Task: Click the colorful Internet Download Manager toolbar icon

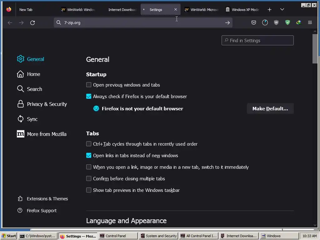Action: click(x=298, y=22)
